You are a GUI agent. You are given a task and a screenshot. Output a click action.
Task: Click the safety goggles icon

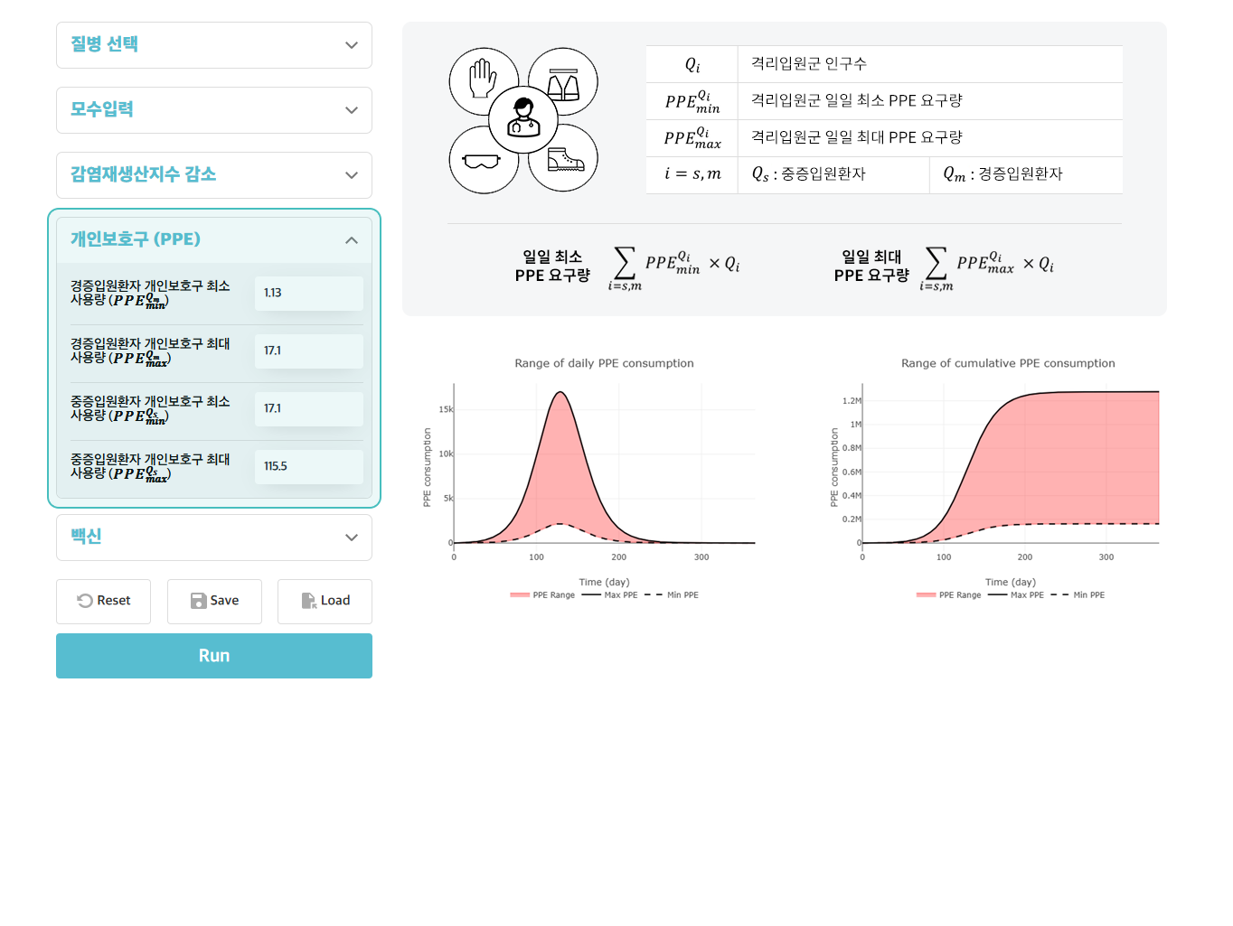point(481,162)
